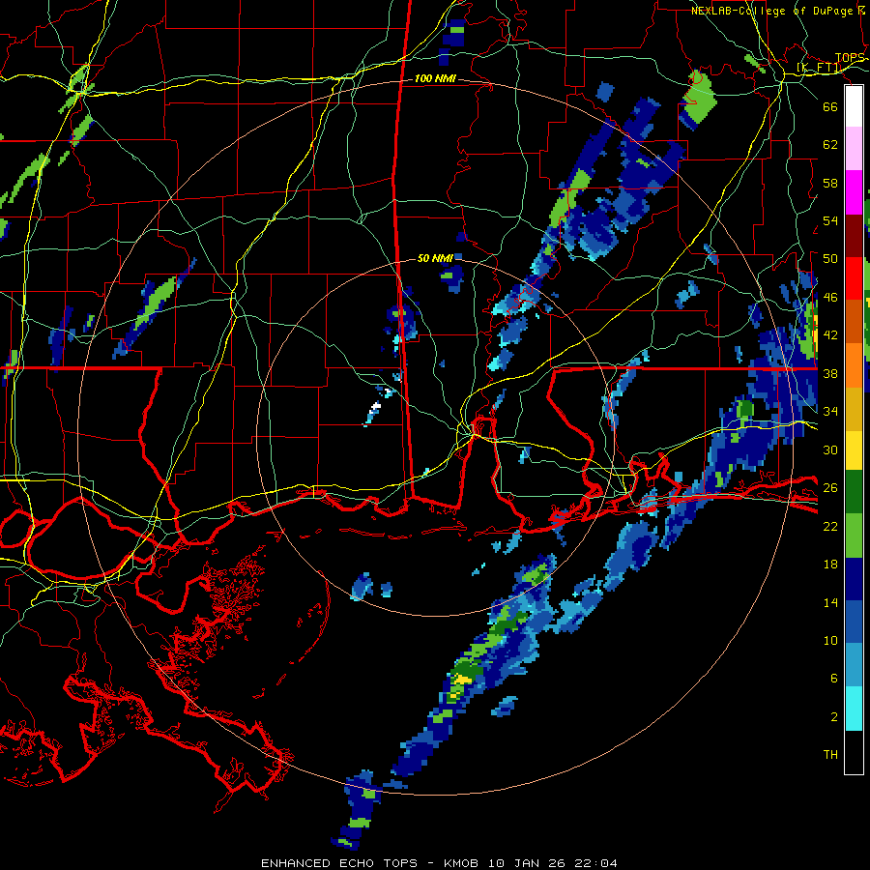The image size is (870, 870).
Task: Select the legend value "26"
Action: 830,488
